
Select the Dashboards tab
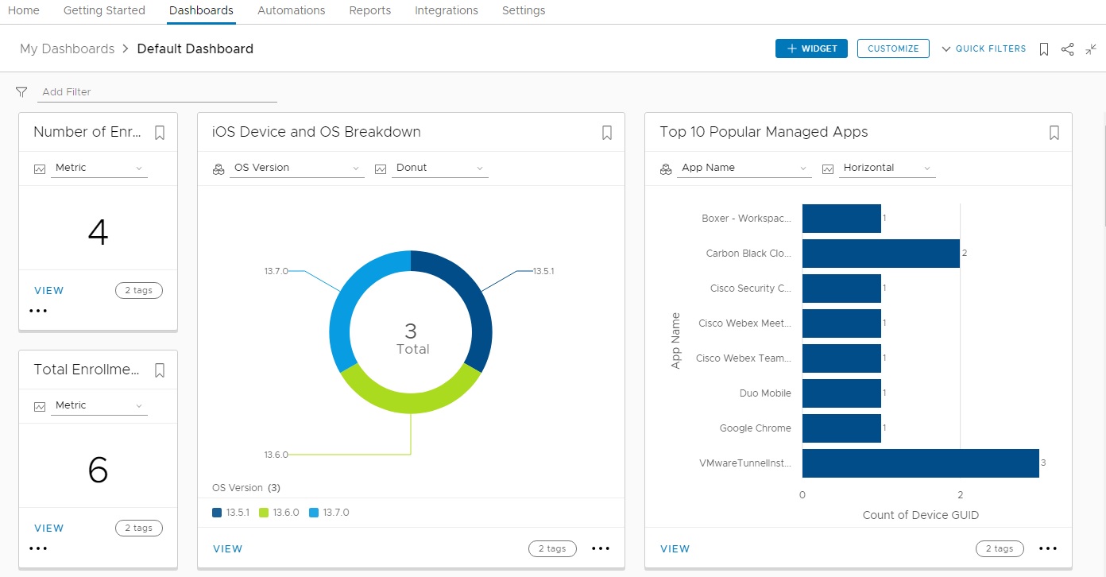point(201,11)
